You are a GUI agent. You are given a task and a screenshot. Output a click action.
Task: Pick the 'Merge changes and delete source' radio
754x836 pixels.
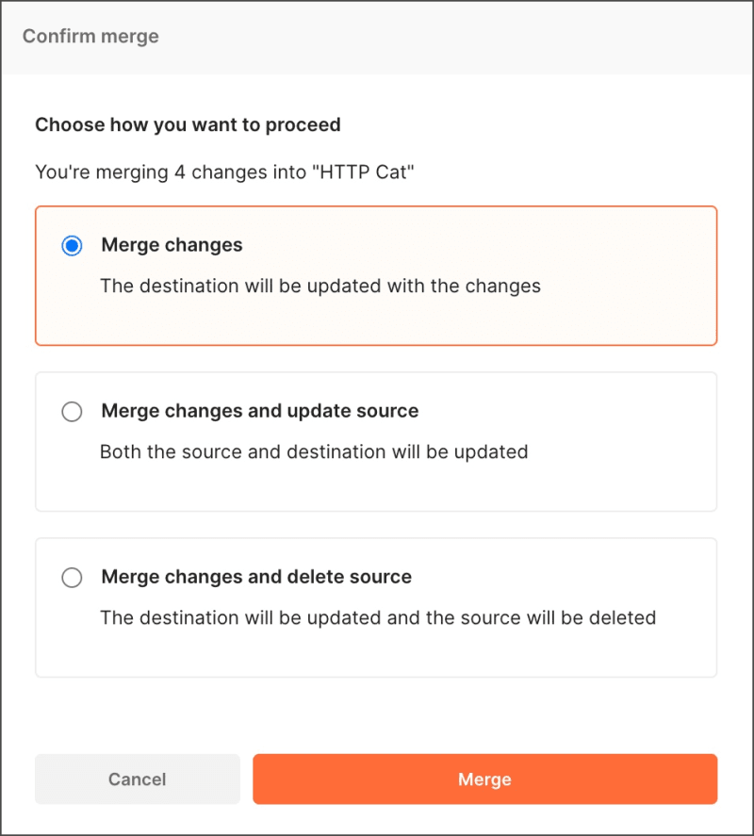pos(72,578)
